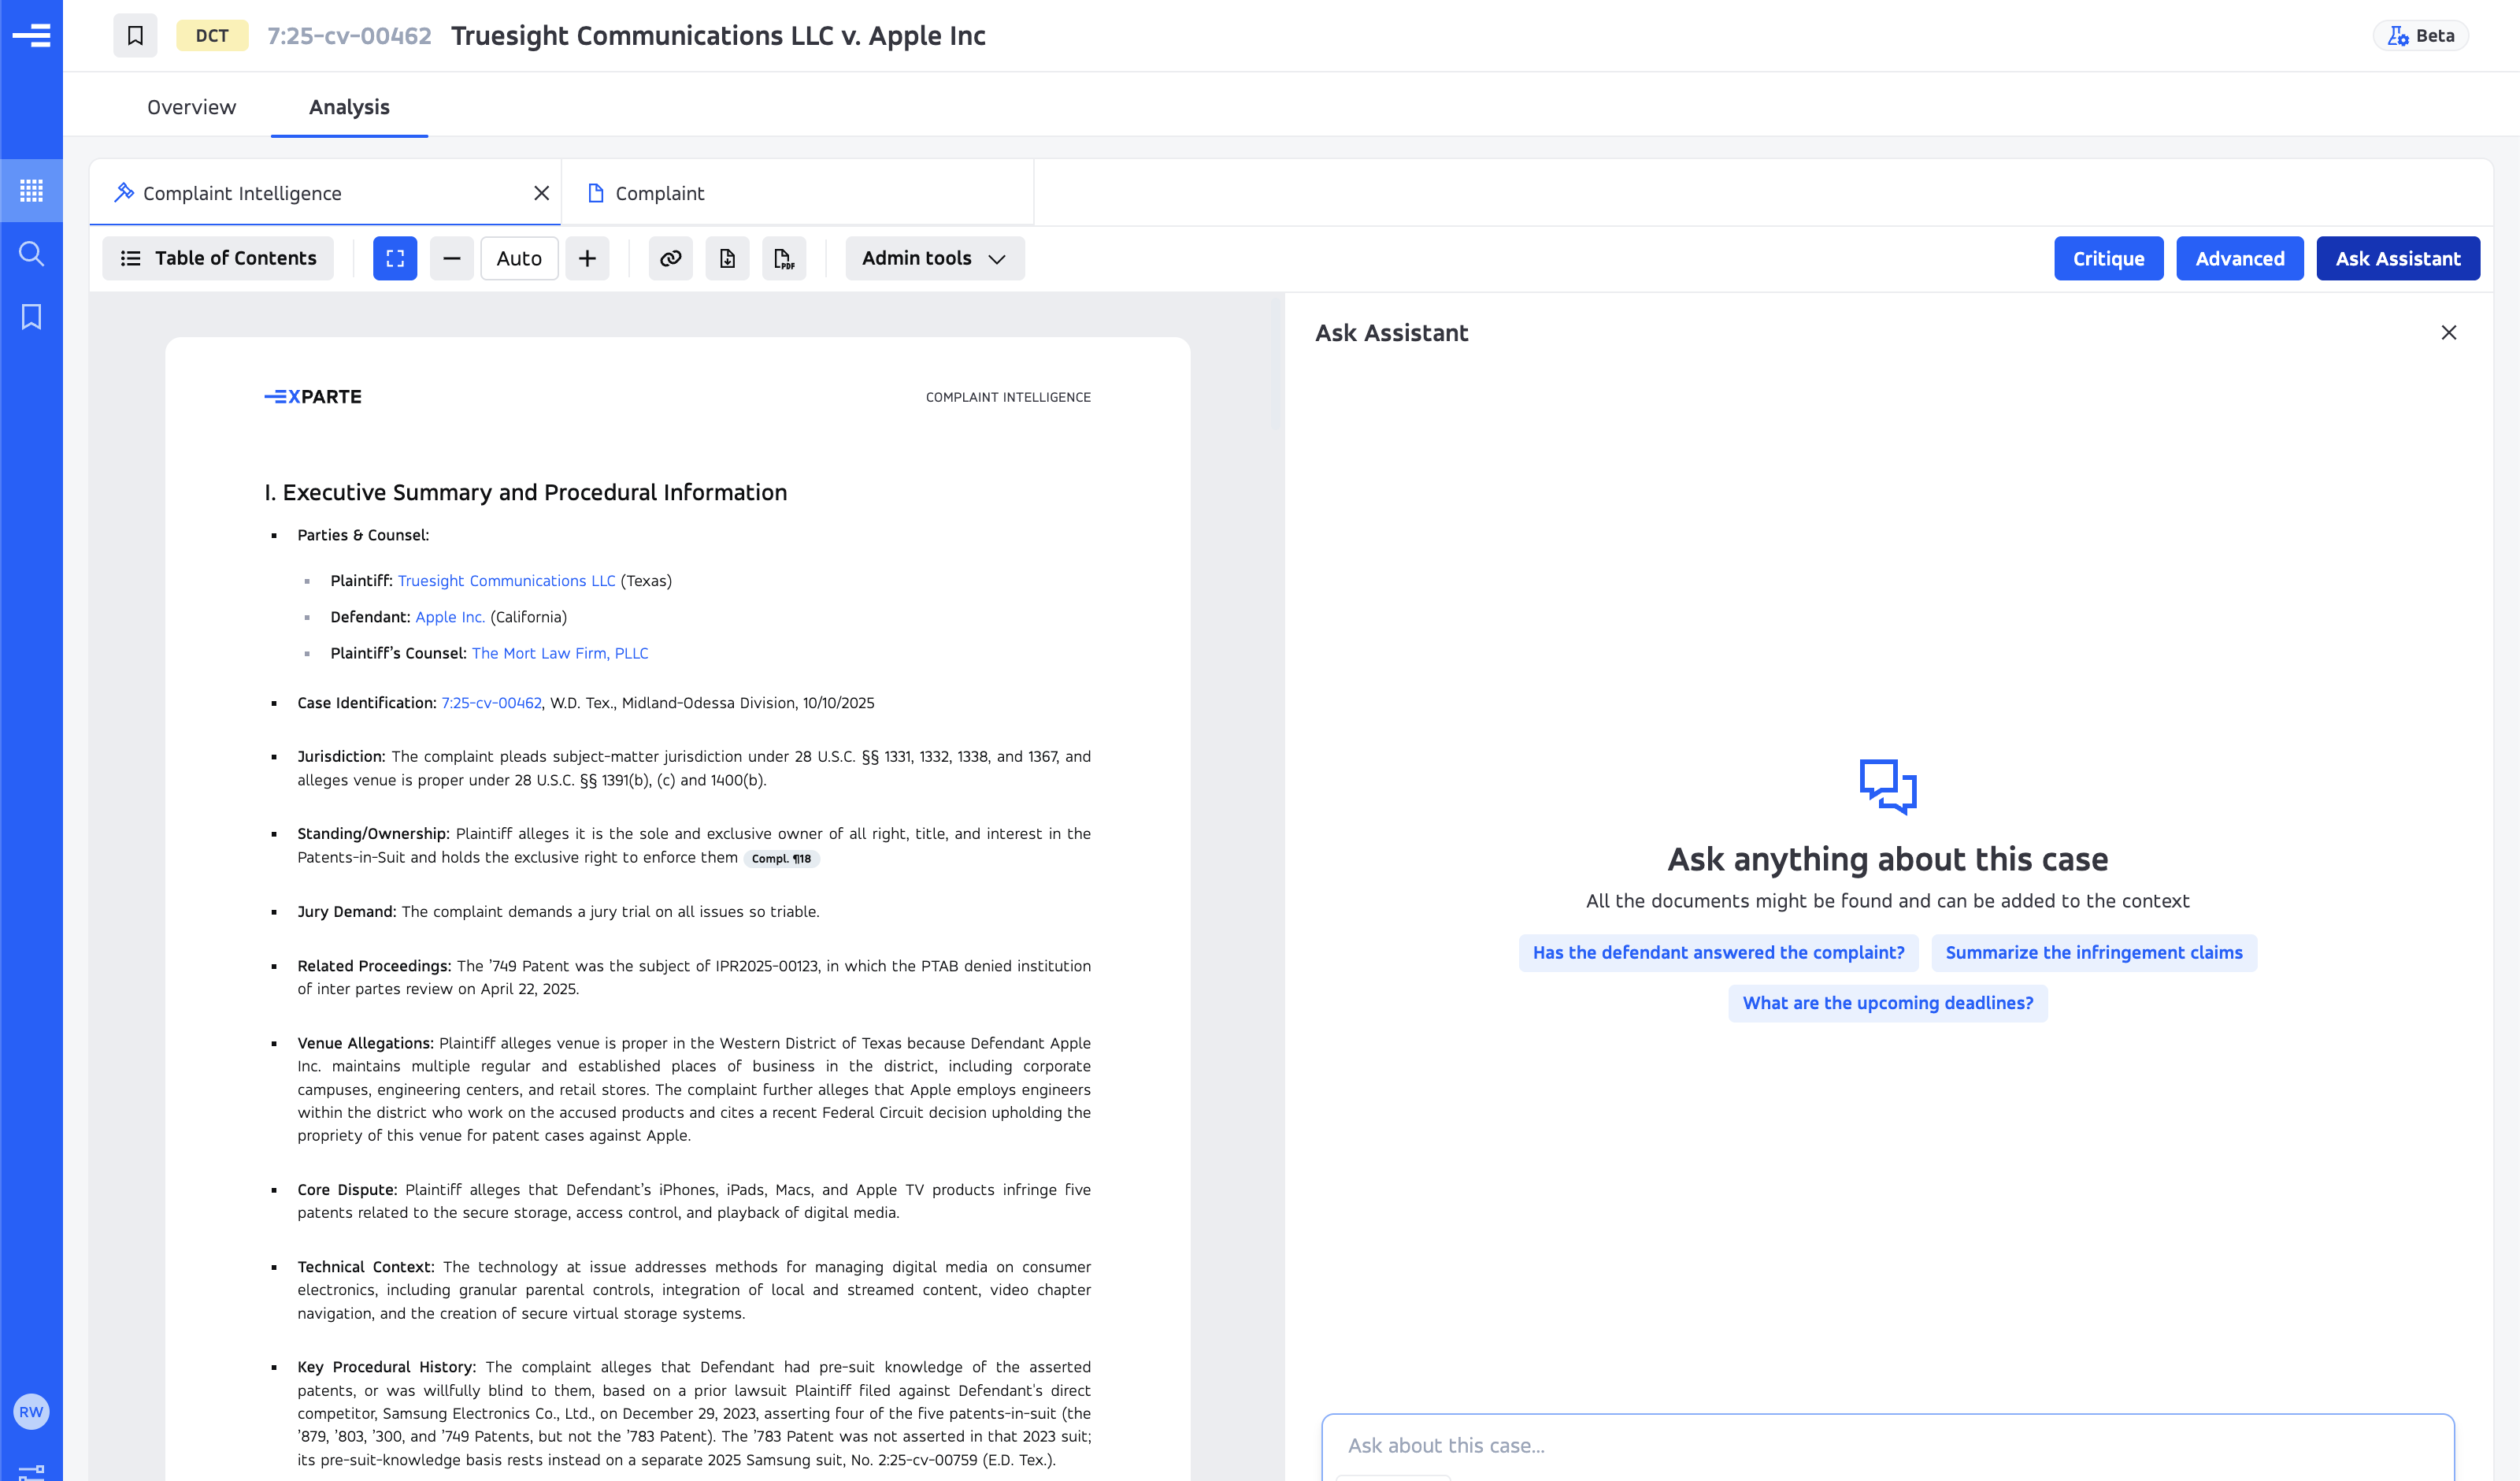Image resolution: width=2520 pixels, height=1481 pixels.
Task: Click the Ask Assistant button
Action: tap(2397, 258)
